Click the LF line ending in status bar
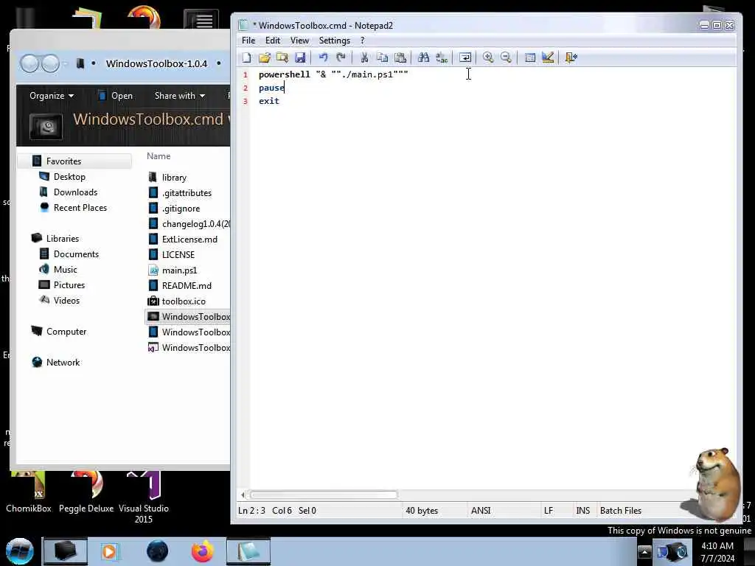 click(x=549, y=511)
